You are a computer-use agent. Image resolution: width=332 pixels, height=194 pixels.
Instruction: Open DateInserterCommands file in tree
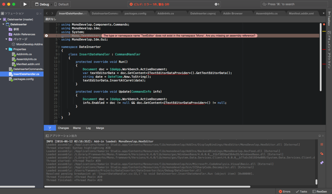28,69
